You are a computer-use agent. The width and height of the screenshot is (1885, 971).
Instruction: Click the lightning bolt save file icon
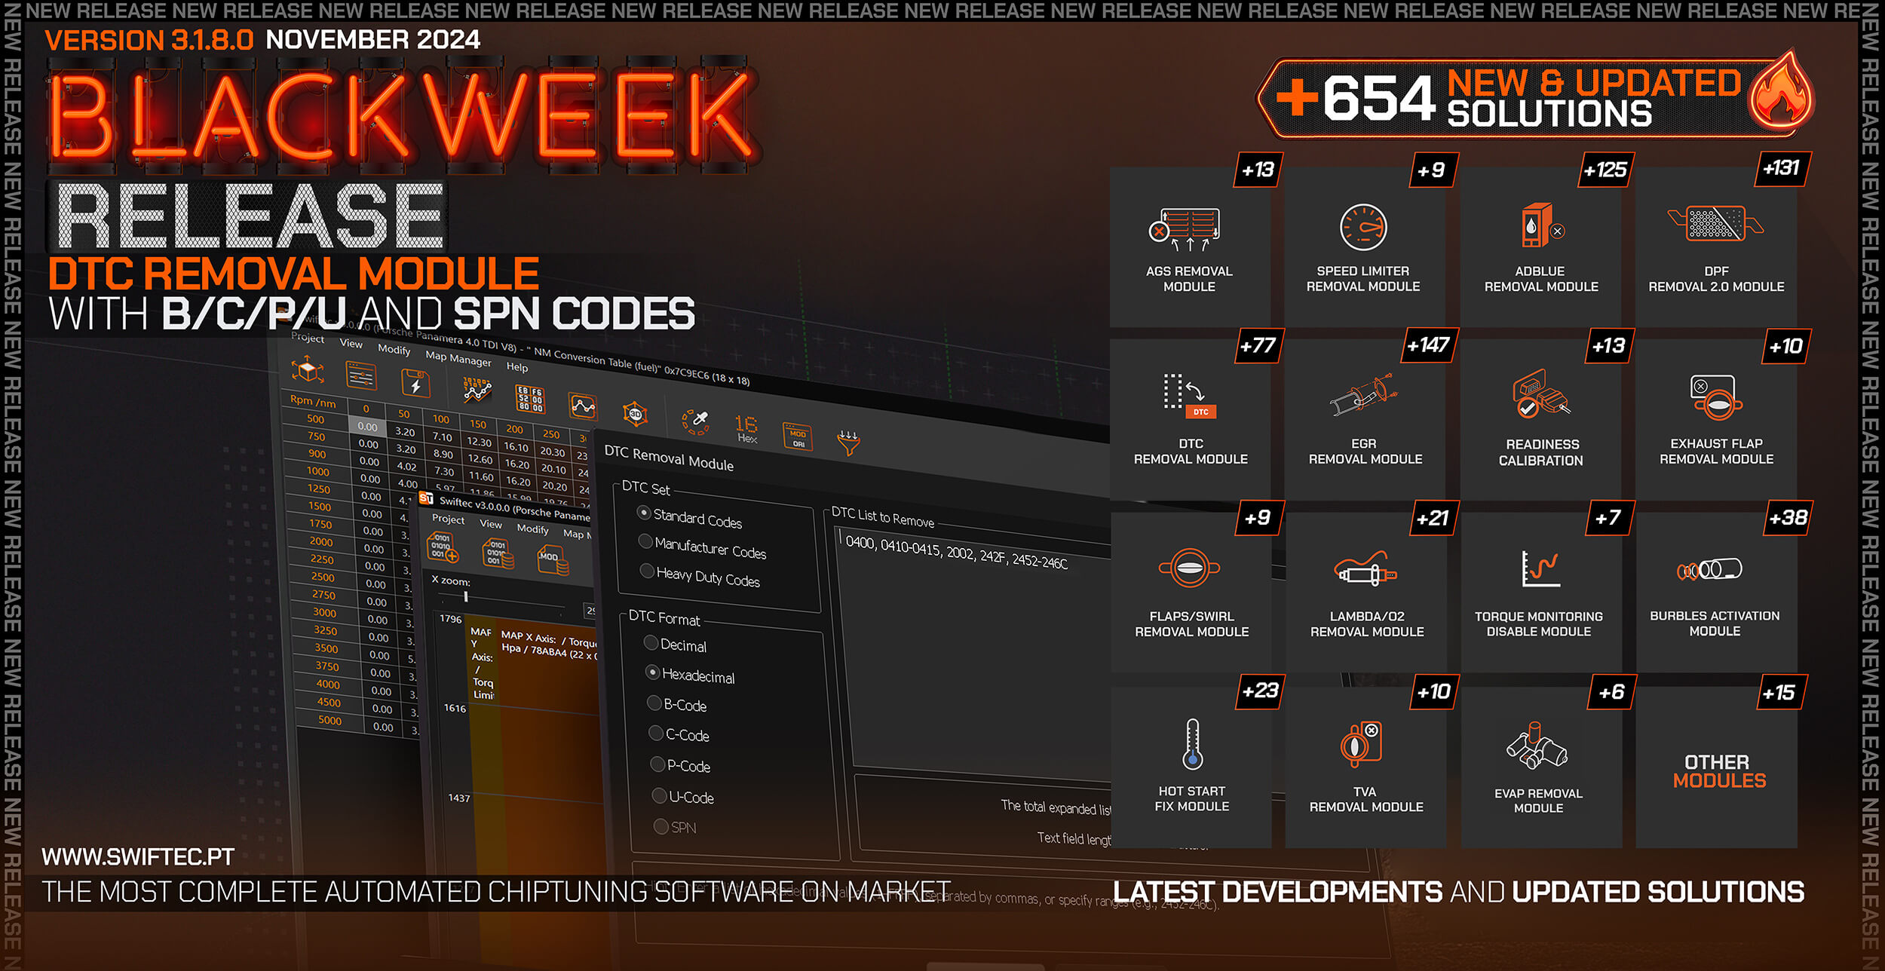415,384
